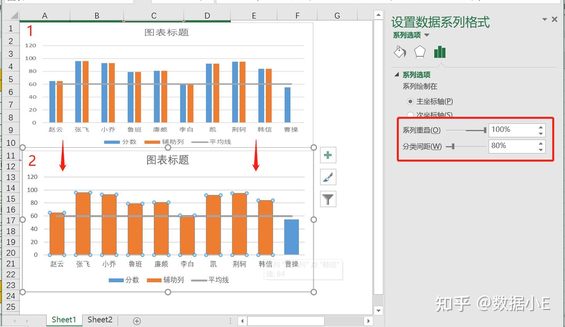Open the Effects pentagon tab
The width and height of the screenshot is (565, 327).
click(x=420, y=52)
